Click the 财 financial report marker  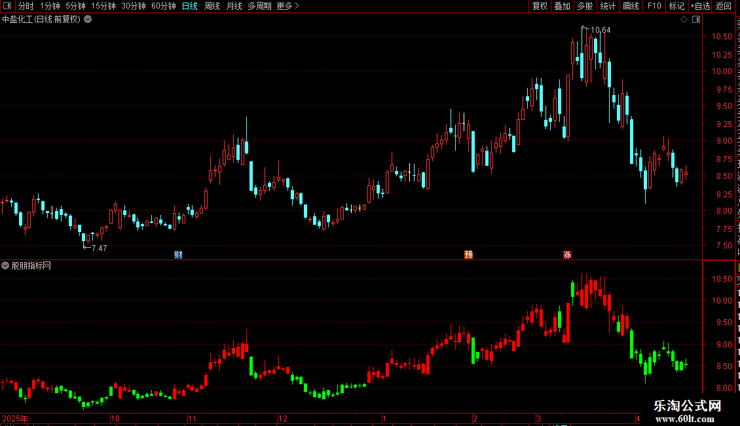pos(178,254)
